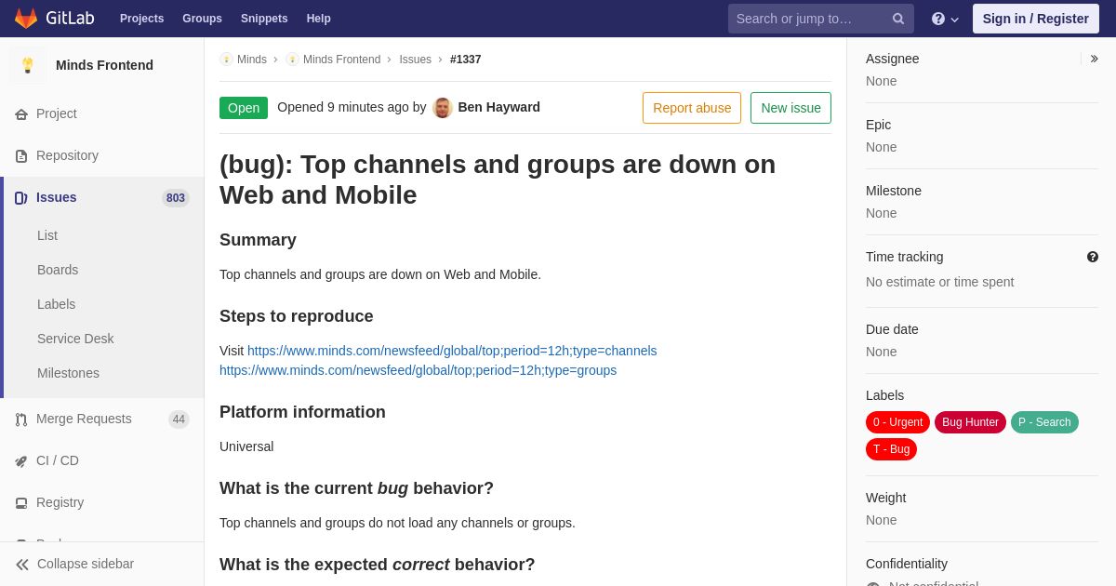Click the New issue button
This screenshot has height=586, width=1116.
coord(790,108)
